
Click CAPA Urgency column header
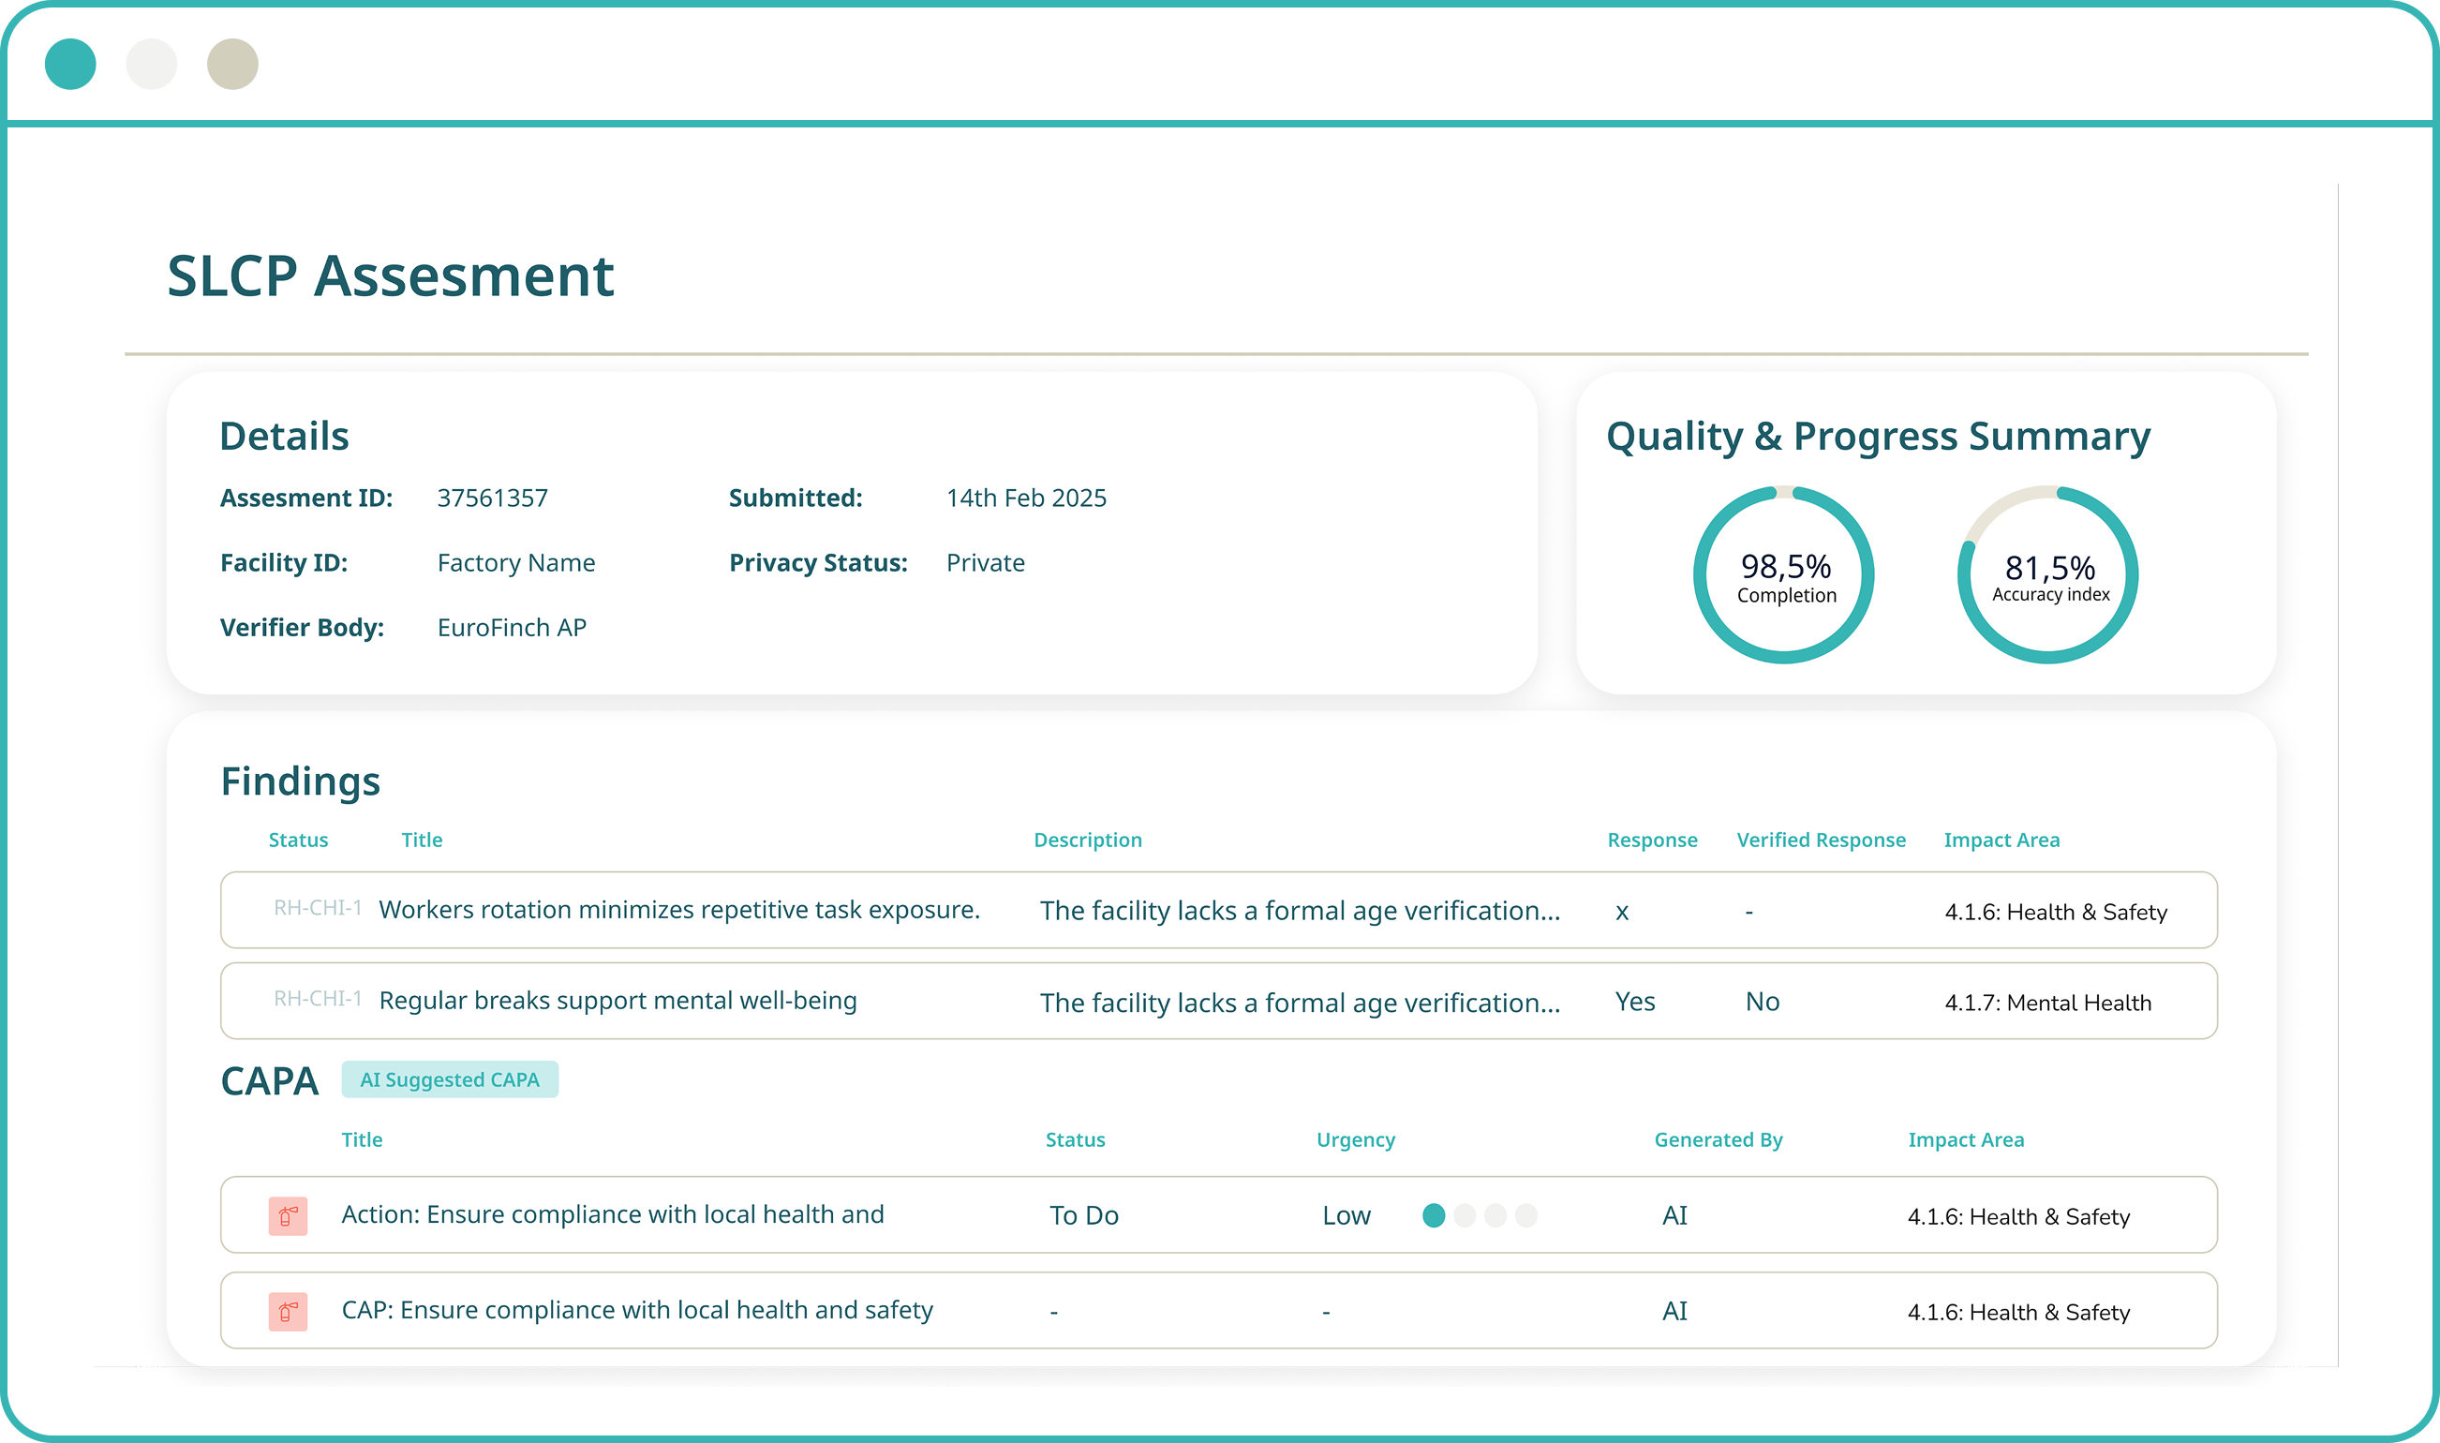(1356, 1139)
